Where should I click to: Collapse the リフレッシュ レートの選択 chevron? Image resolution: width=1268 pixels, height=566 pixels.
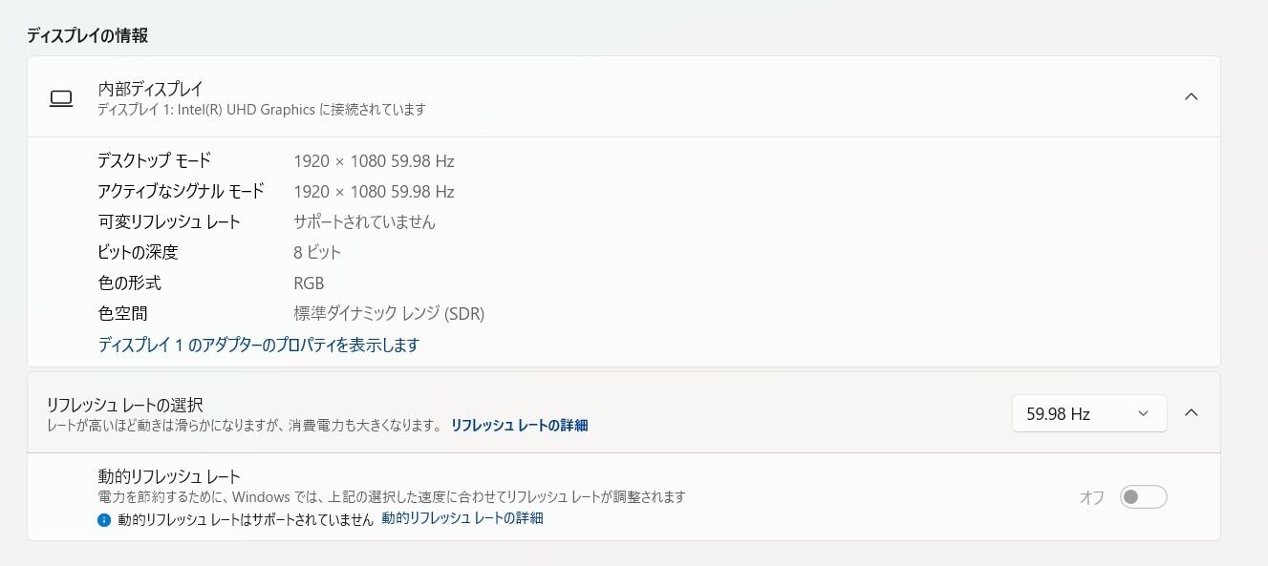pos(1191,413)
